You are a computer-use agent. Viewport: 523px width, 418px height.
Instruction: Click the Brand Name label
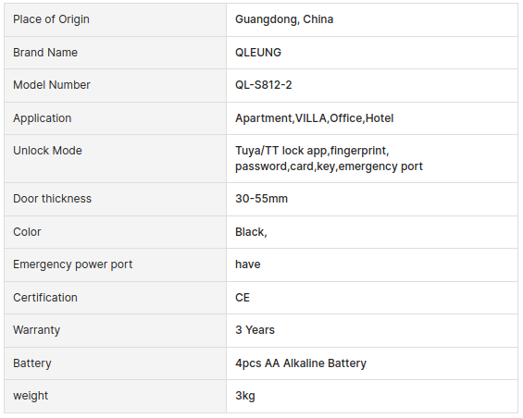tap(45, 53)
